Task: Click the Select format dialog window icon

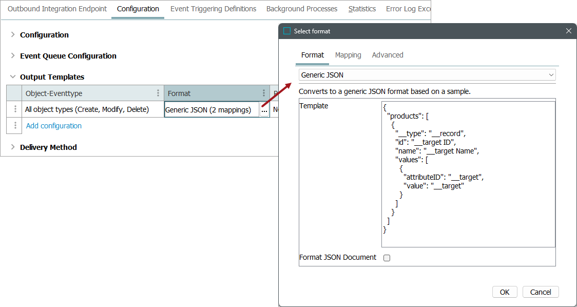Action: coord(287,31)
